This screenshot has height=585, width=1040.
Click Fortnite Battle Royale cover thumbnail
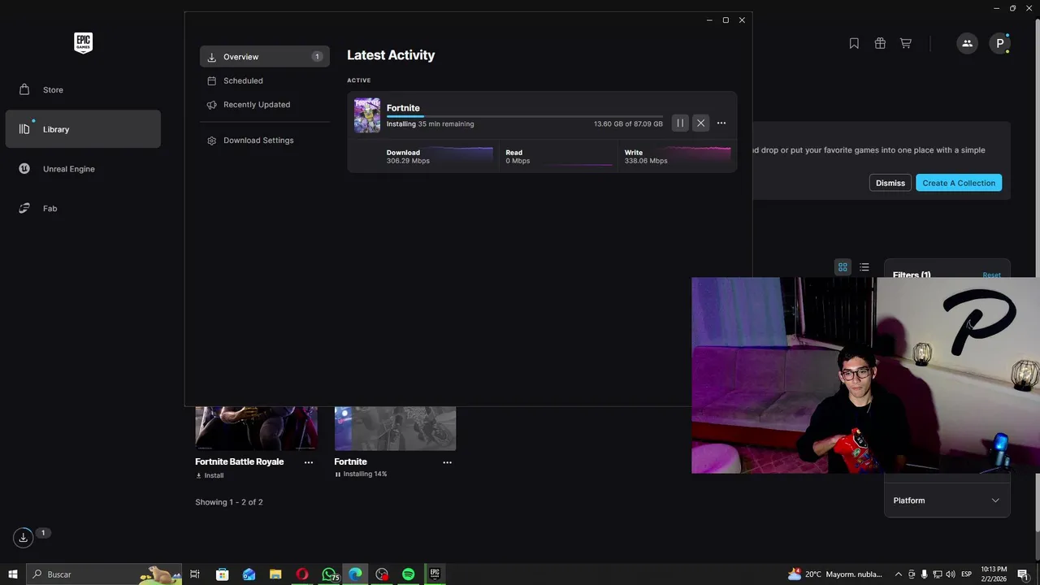point(256,428)
